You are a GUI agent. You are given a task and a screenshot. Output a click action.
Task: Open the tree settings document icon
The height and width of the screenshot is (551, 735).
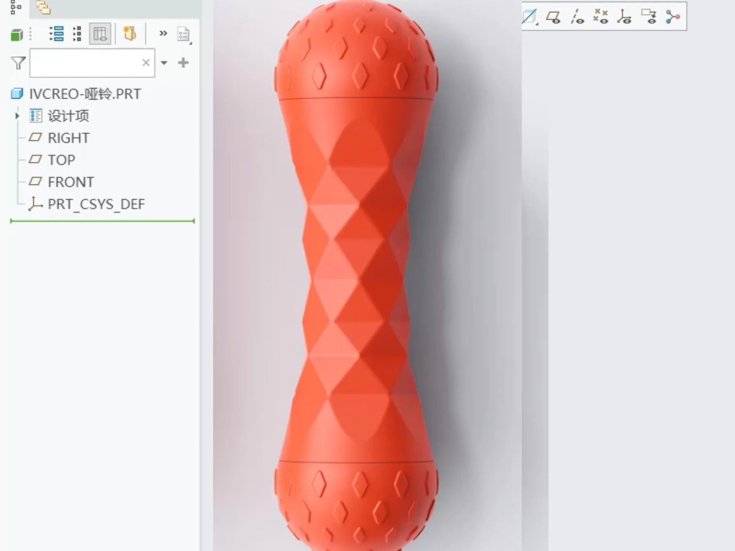pos(184,34)
